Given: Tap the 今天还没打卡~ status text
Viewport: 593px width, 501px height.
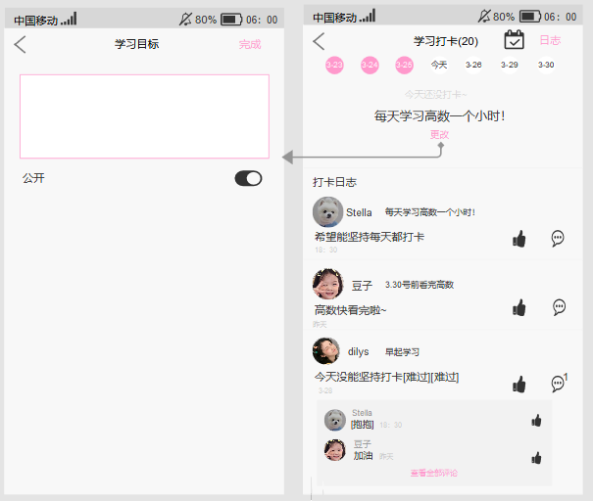Looking at the screenshot, I should pyautogui.click(x=435, y=94).
